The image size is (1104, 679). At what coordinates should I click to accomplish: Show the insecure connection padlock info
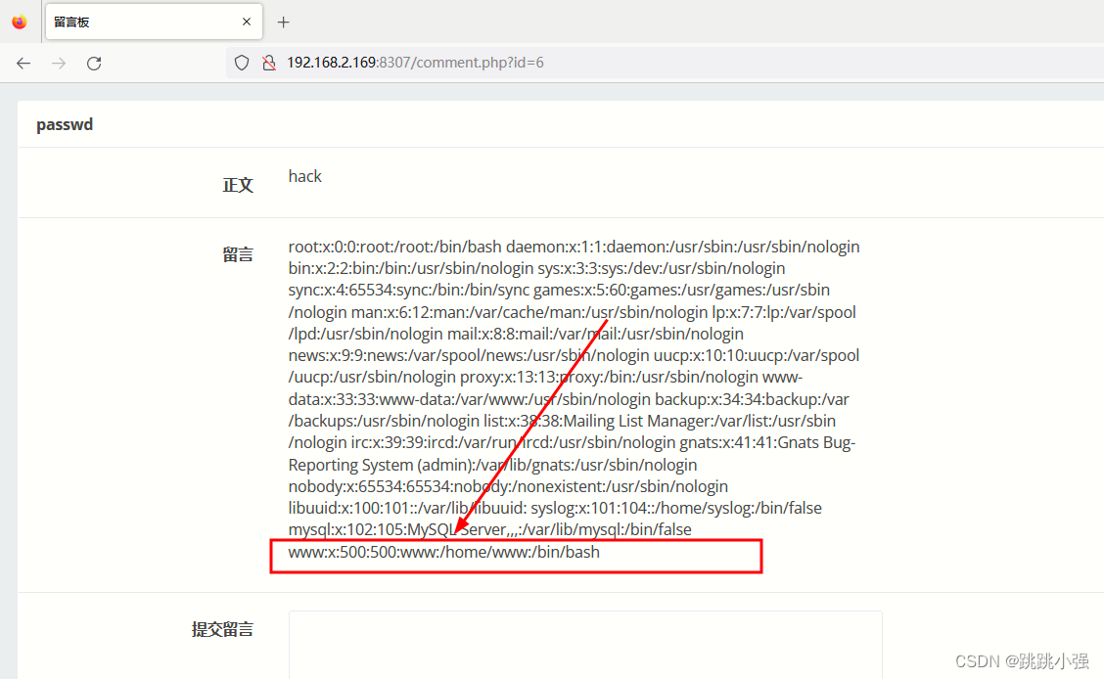pos(269,63)
